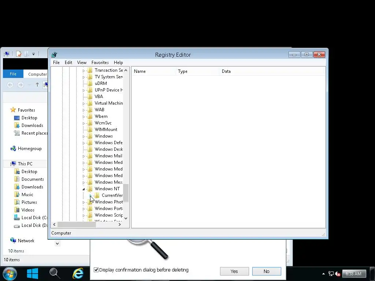Open the File menu in Registry Editor

(x=56, y=62)
